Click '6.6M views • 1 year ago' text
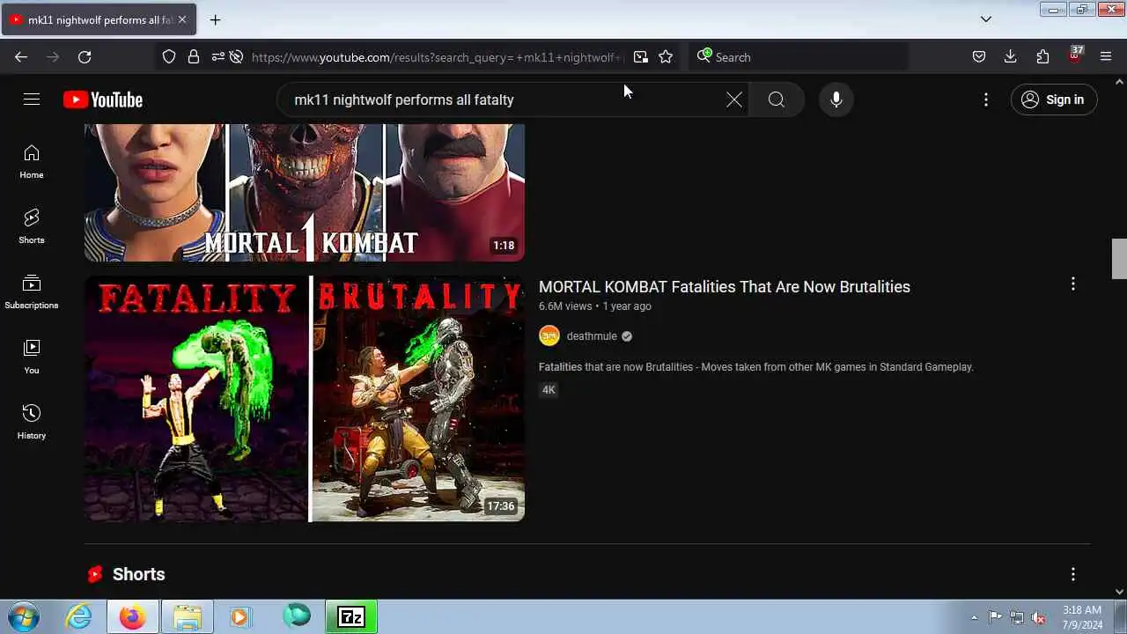The height and width of the screenshot is (634, 1127). (595, 306)
